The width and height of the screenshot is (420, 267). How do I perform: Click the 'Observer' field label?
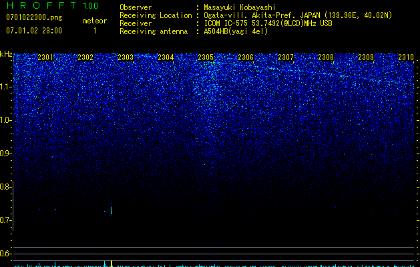136,7
